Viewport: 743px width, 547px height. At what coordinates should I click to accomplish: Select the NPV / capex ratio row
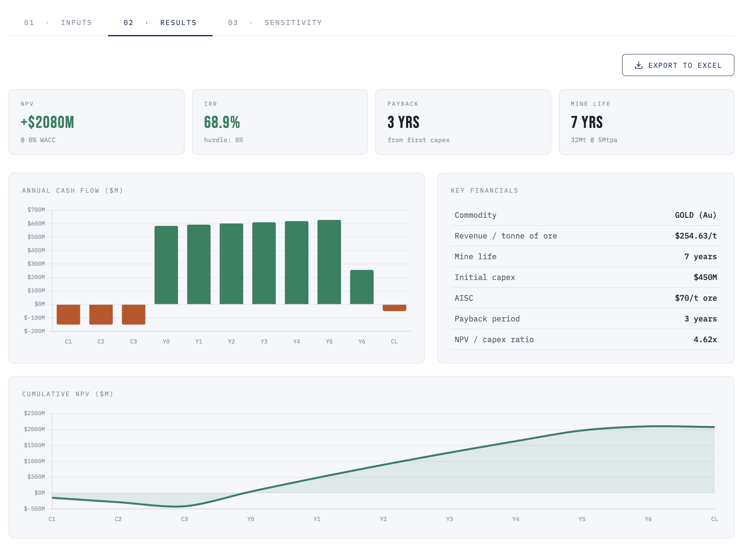point(586,340)
